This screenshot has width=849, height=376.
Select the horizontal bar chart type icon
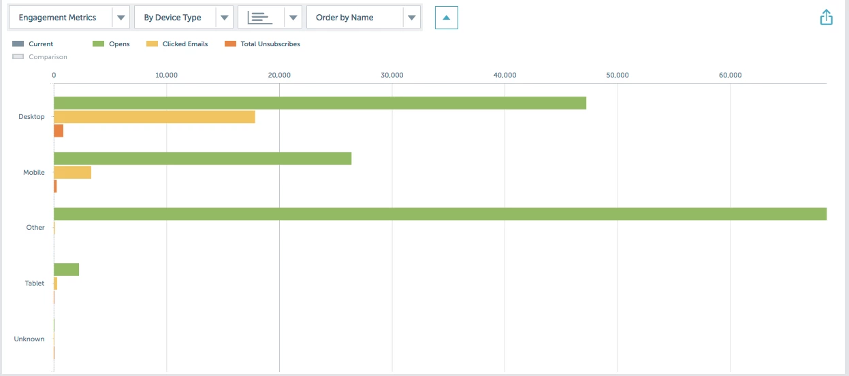point(260,18)
